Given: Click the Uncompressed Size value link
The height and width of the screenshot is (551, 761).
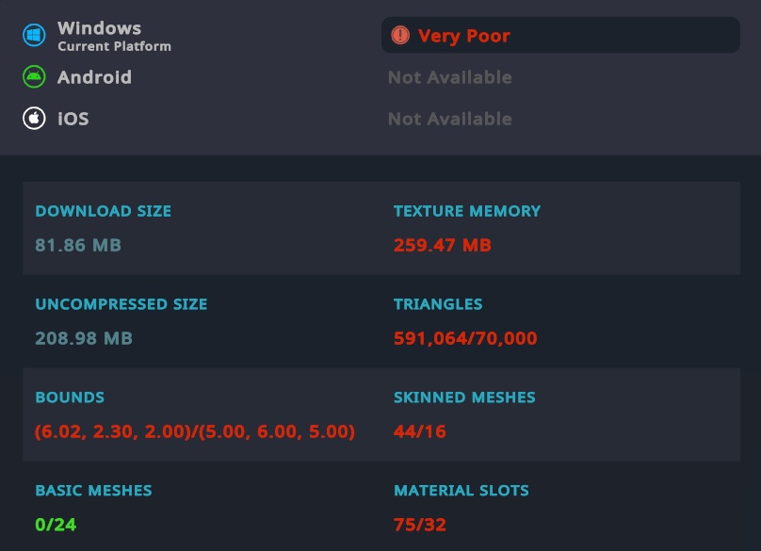Looking at the screenshot, I should pyautogui.click(x=83, y=337).
